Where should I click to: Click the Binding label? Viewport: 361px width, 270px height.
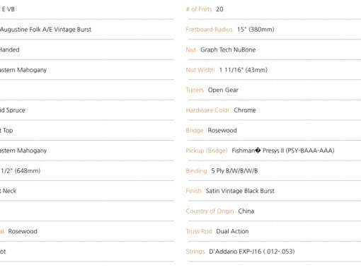196,171
